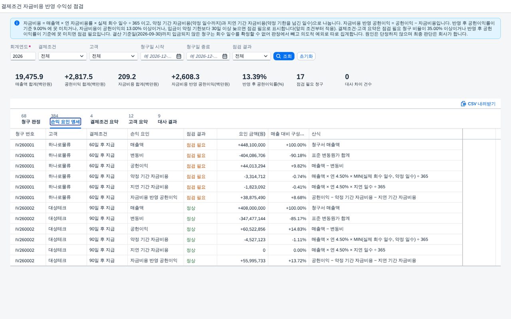Image resolution: width=511 pixels, height=319 pixels.
Task: Click IV260001 in the 지연 기간 자금비용 row
Action: coord(25,187)
